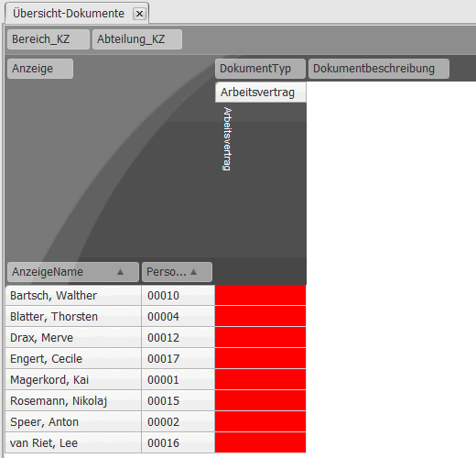Image resolution: width=476 pixels, height=458 pixels.
Task: Click personnel number 00016
Action: [x=178, y=443]
